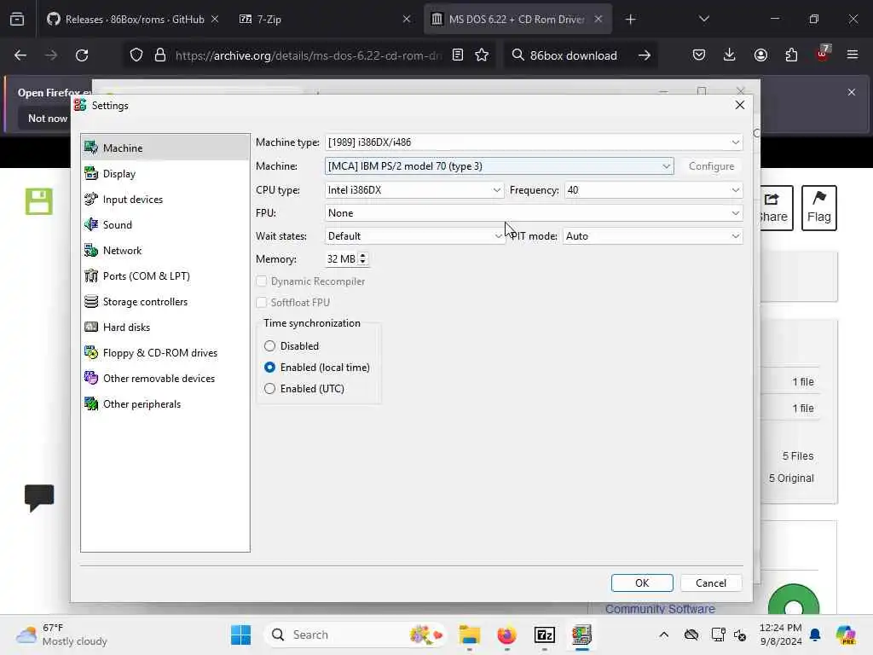The image size is (873, 655).
Task: Dismiss Firefox notification bar with X
Action: pos(852,92)
